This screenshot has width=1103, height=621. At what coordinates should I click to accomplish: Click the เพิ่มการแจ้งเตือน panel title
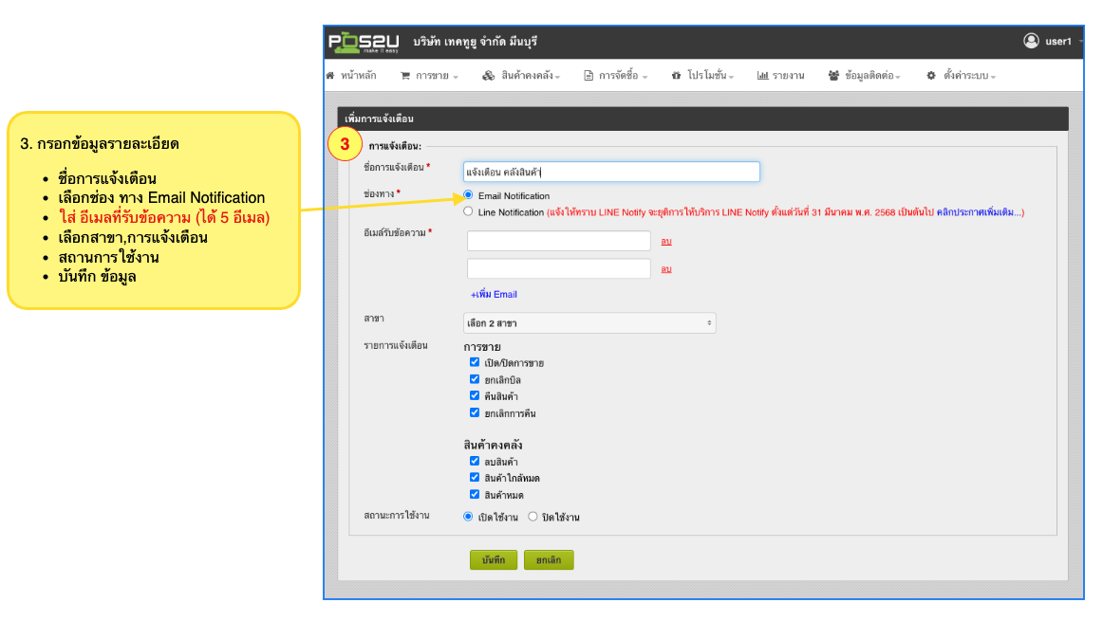point(379,119)
